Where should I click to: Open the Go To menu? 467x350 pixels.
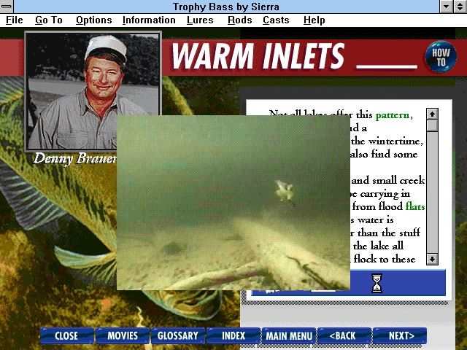click(x=49, y=20)
